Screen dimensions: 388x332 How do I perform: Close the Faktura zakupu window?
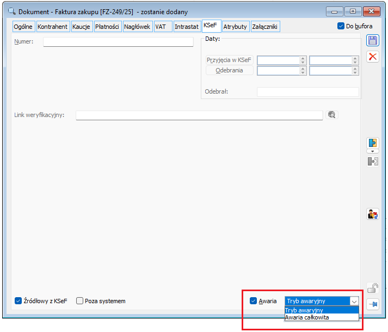click(x=371, y=11)
